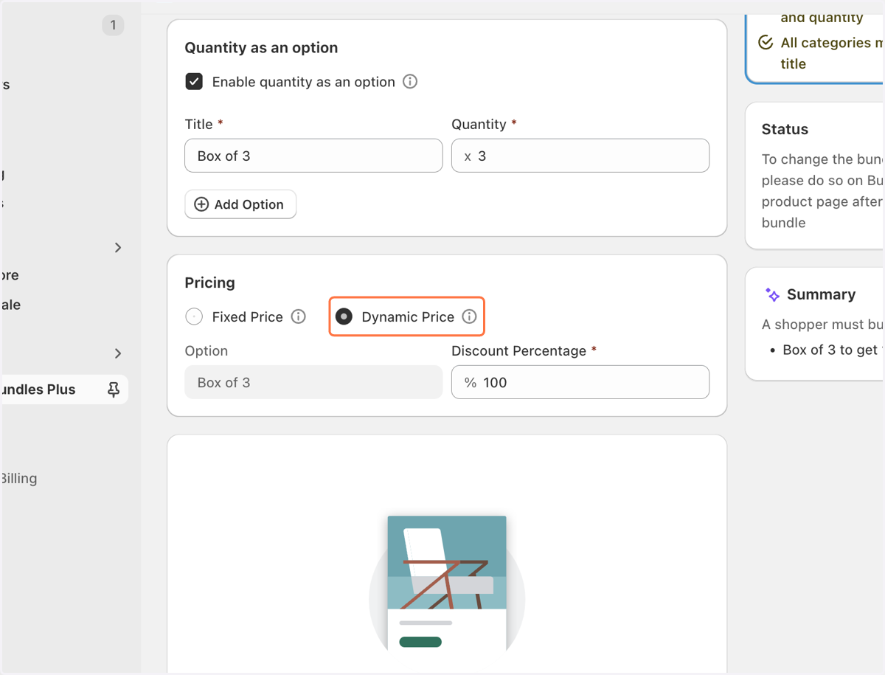This screenshot has width=885, height=675.
Task: Click the Fixed Price info icon
Action: coord(299,316)
